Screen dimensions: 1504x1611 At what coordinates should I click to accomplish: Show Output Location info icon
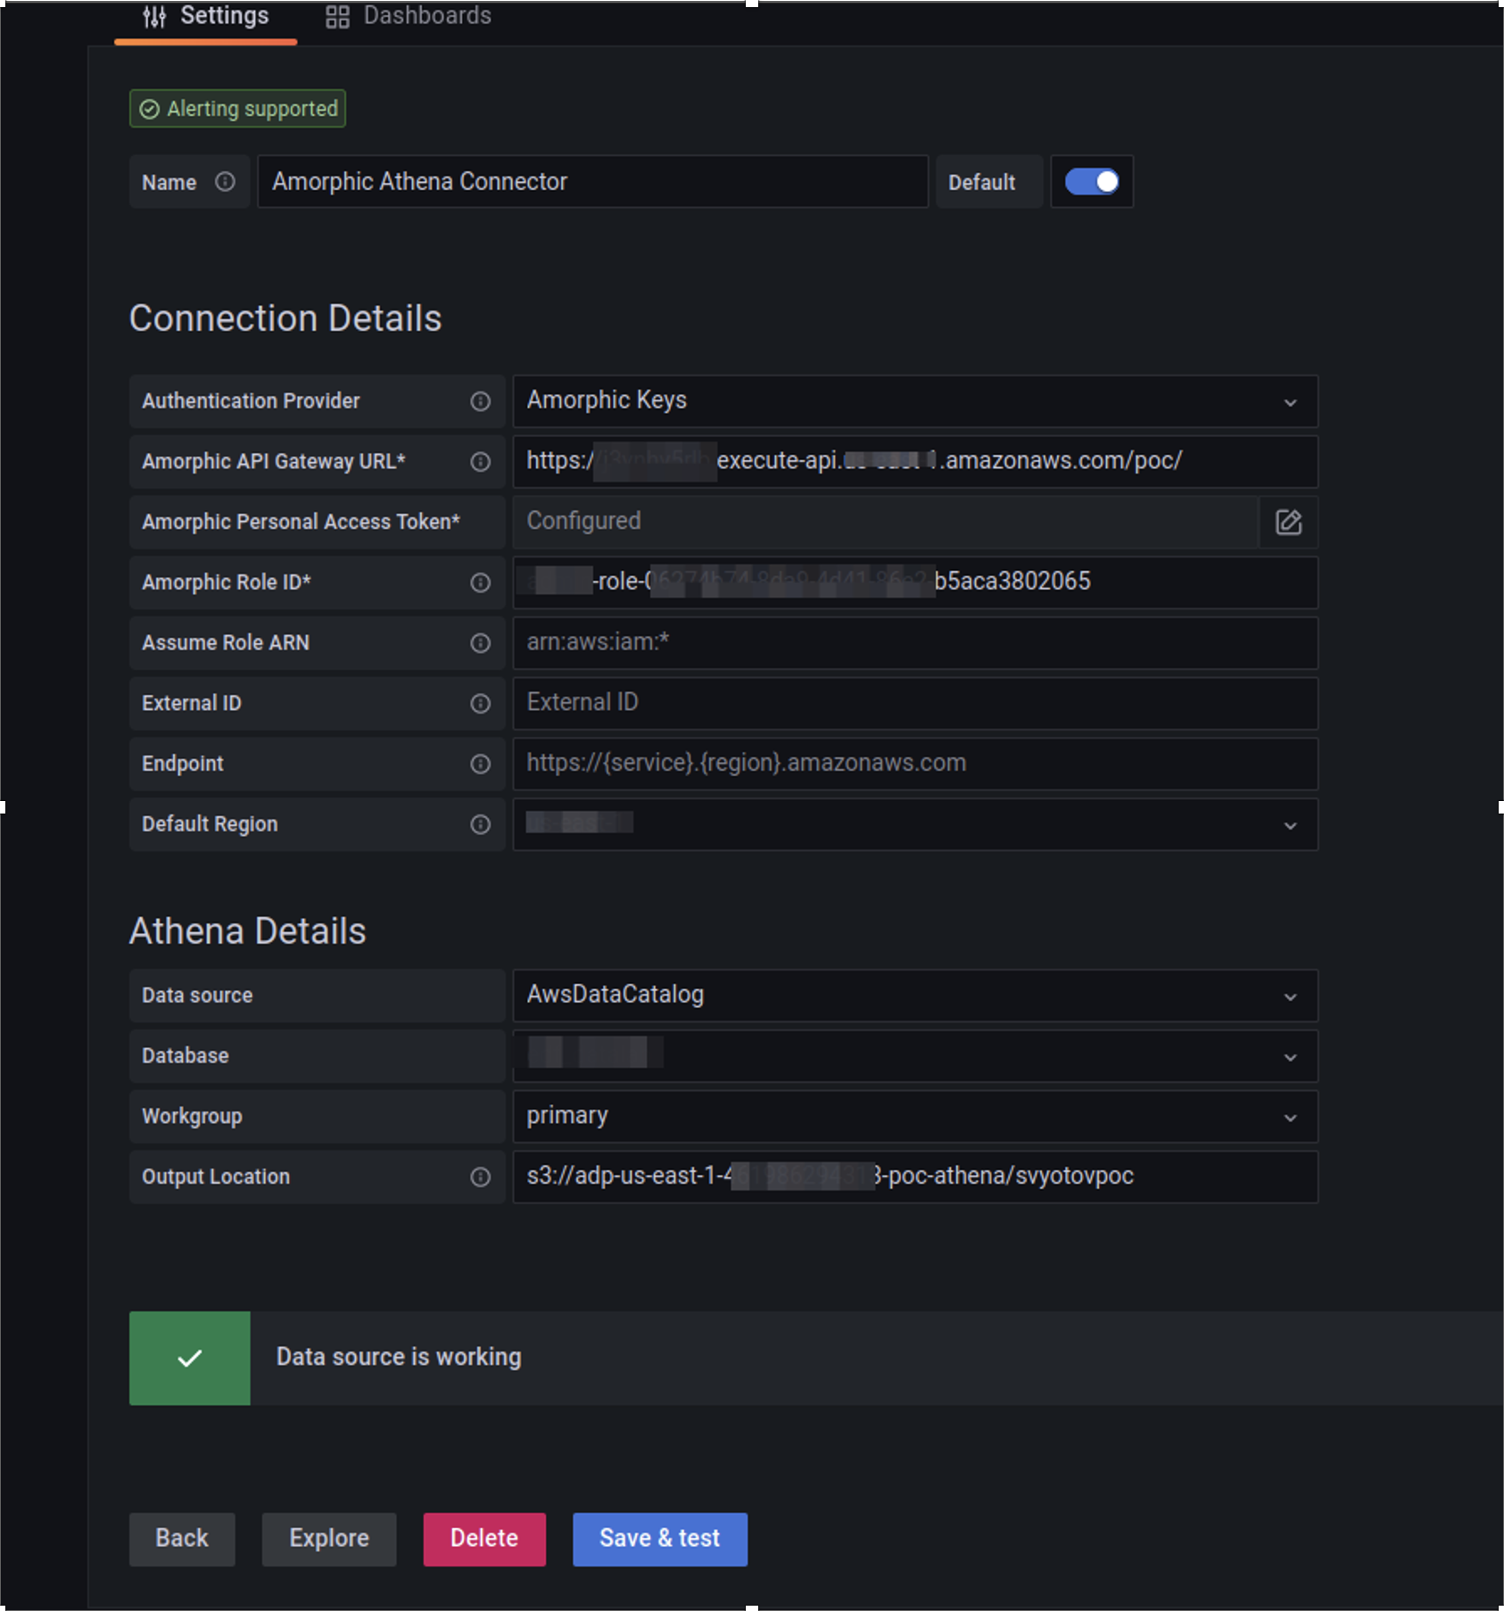click(x=481, y=1177)
